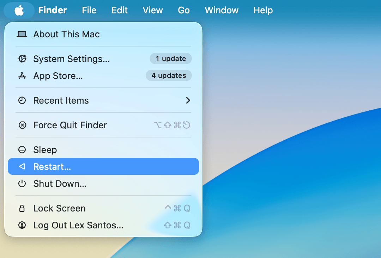The height and width of the screenshot is (258, 381).
Task: Select Recent Items entry
Action: pos(103,100)
